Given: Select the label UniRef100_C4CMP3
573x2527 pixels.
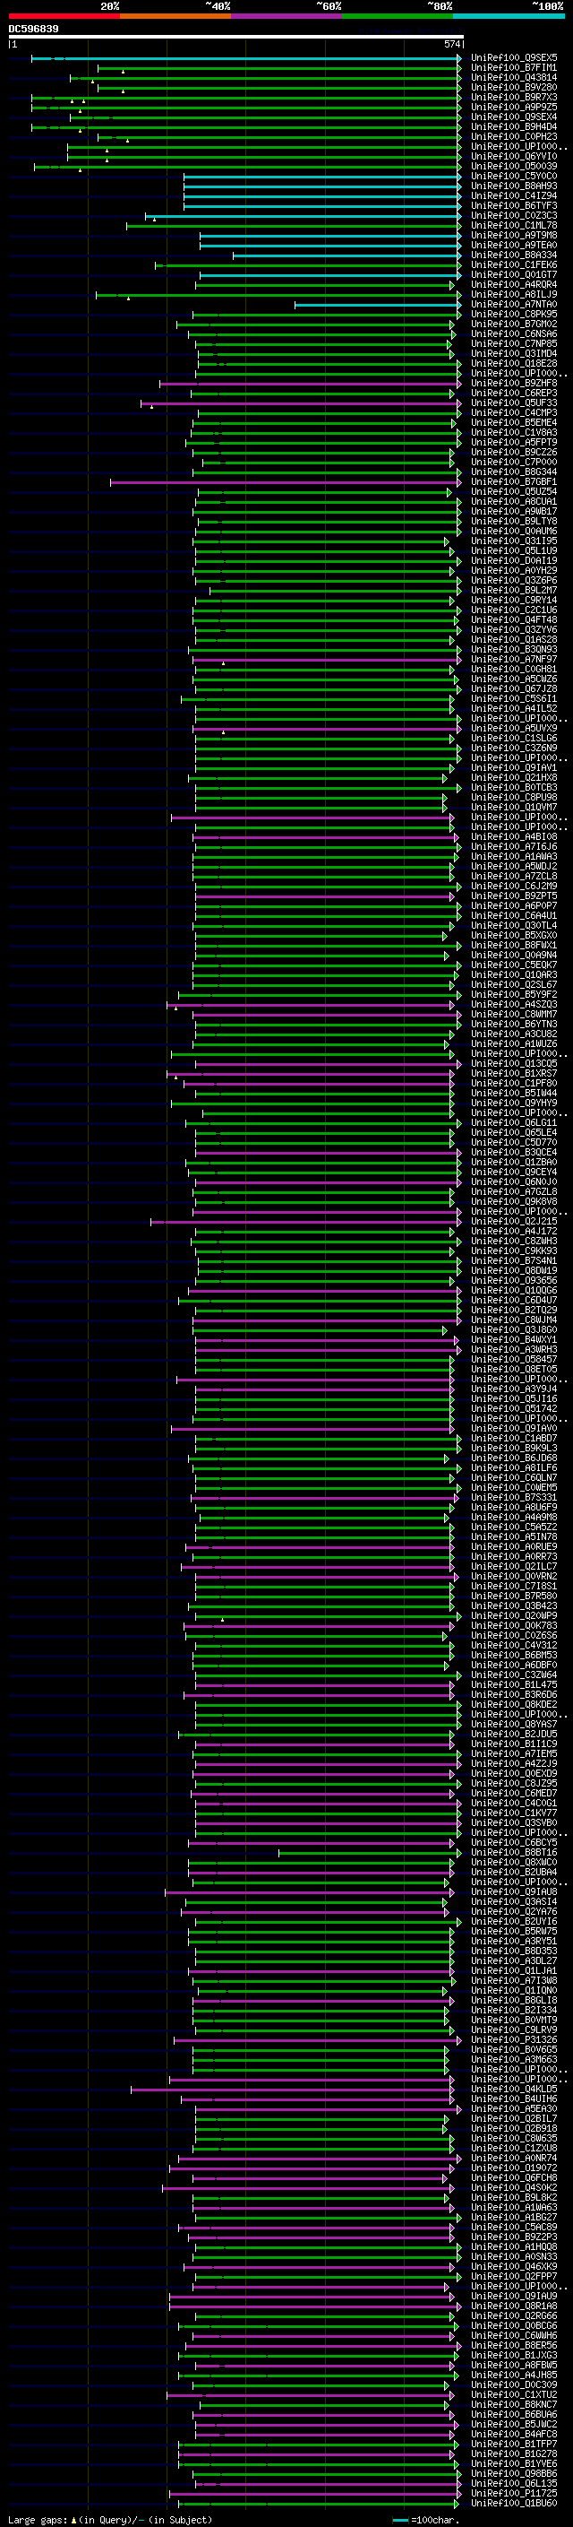Looking at the screenshot, I should (514, 413).
